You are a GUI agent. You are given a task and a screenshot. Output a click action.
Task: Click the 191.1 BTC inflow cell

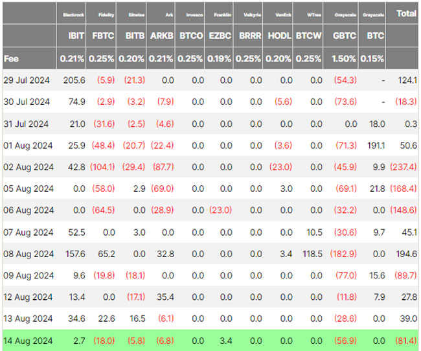[x=376, y=145]
